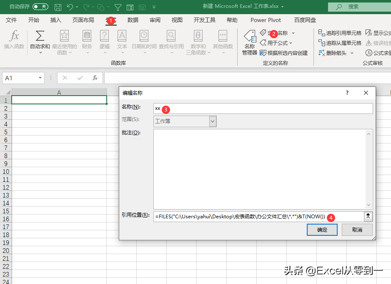Click the Filter funnel icon in quick access

(118, 7)
